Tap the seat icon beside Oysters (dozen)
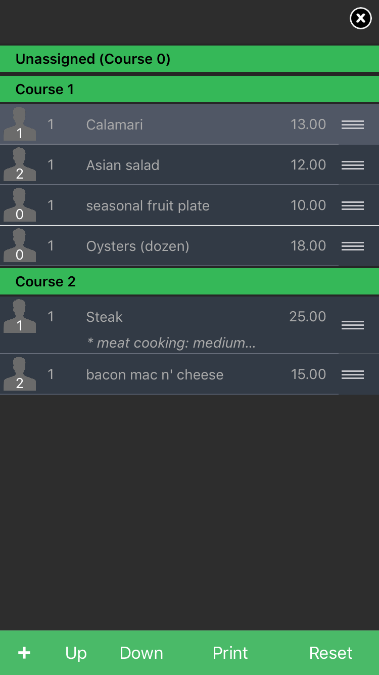This screenshot has height=675, width=379. point(20,245)
